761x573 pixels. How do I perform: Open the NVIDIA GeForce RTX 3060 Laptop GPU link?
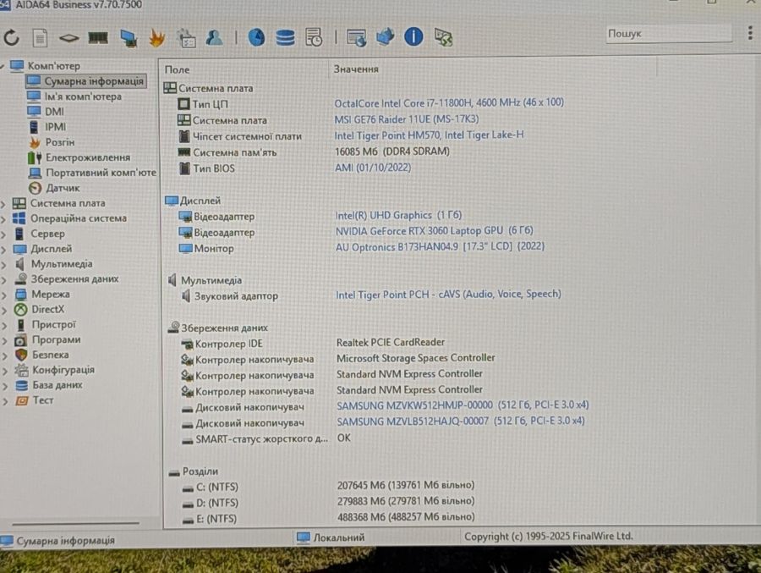click(x=435, y=231)
